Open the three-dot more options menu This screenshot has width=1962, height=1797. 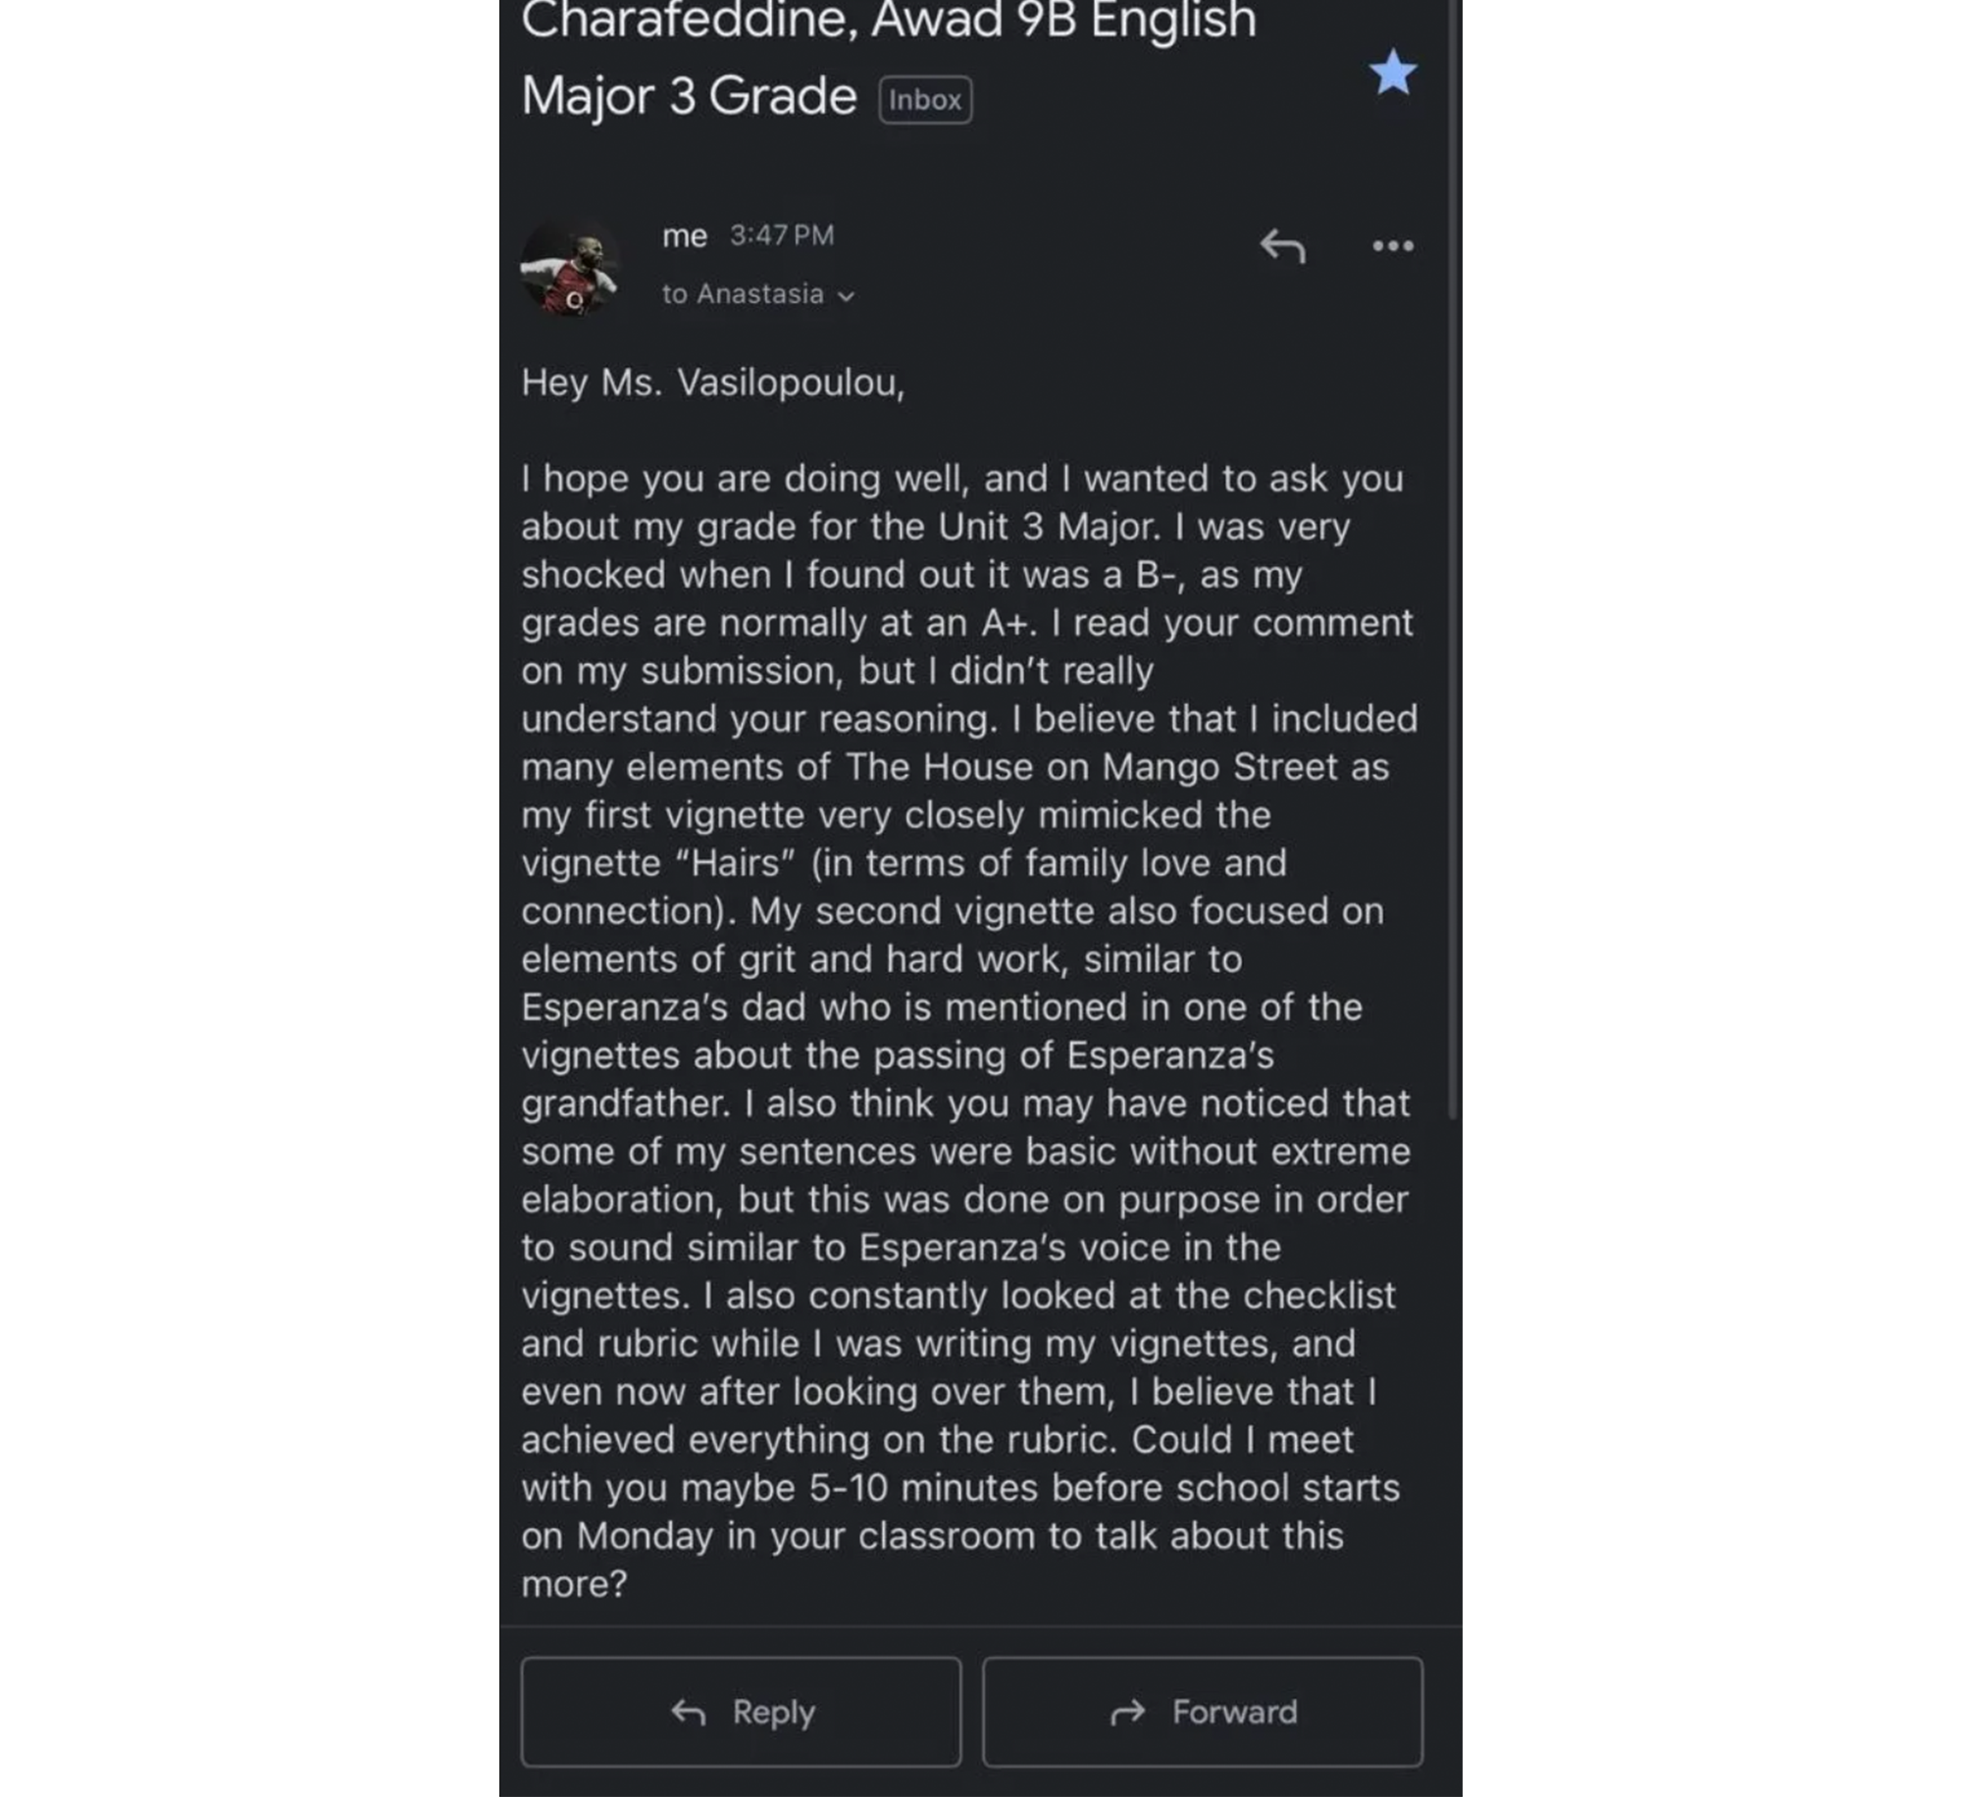tap(1392, 245)
